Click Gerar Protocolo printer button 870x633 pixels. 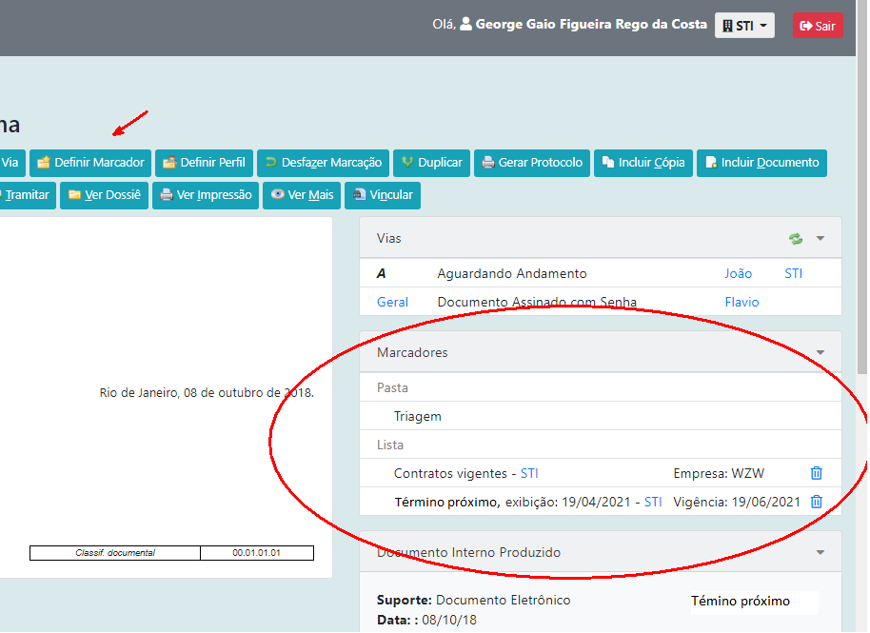click(x=532, y=163)
